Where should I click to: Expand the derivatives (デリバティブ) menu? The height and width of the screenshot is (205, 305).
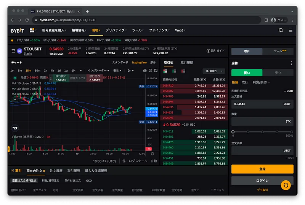116,30
